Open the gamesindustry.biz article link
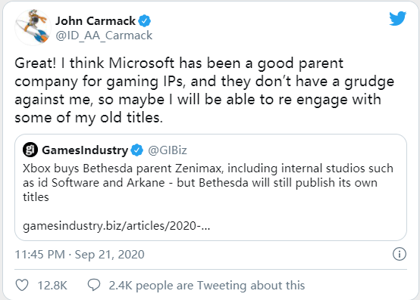Viewport: 420px width, 300px height. [117, 226]
